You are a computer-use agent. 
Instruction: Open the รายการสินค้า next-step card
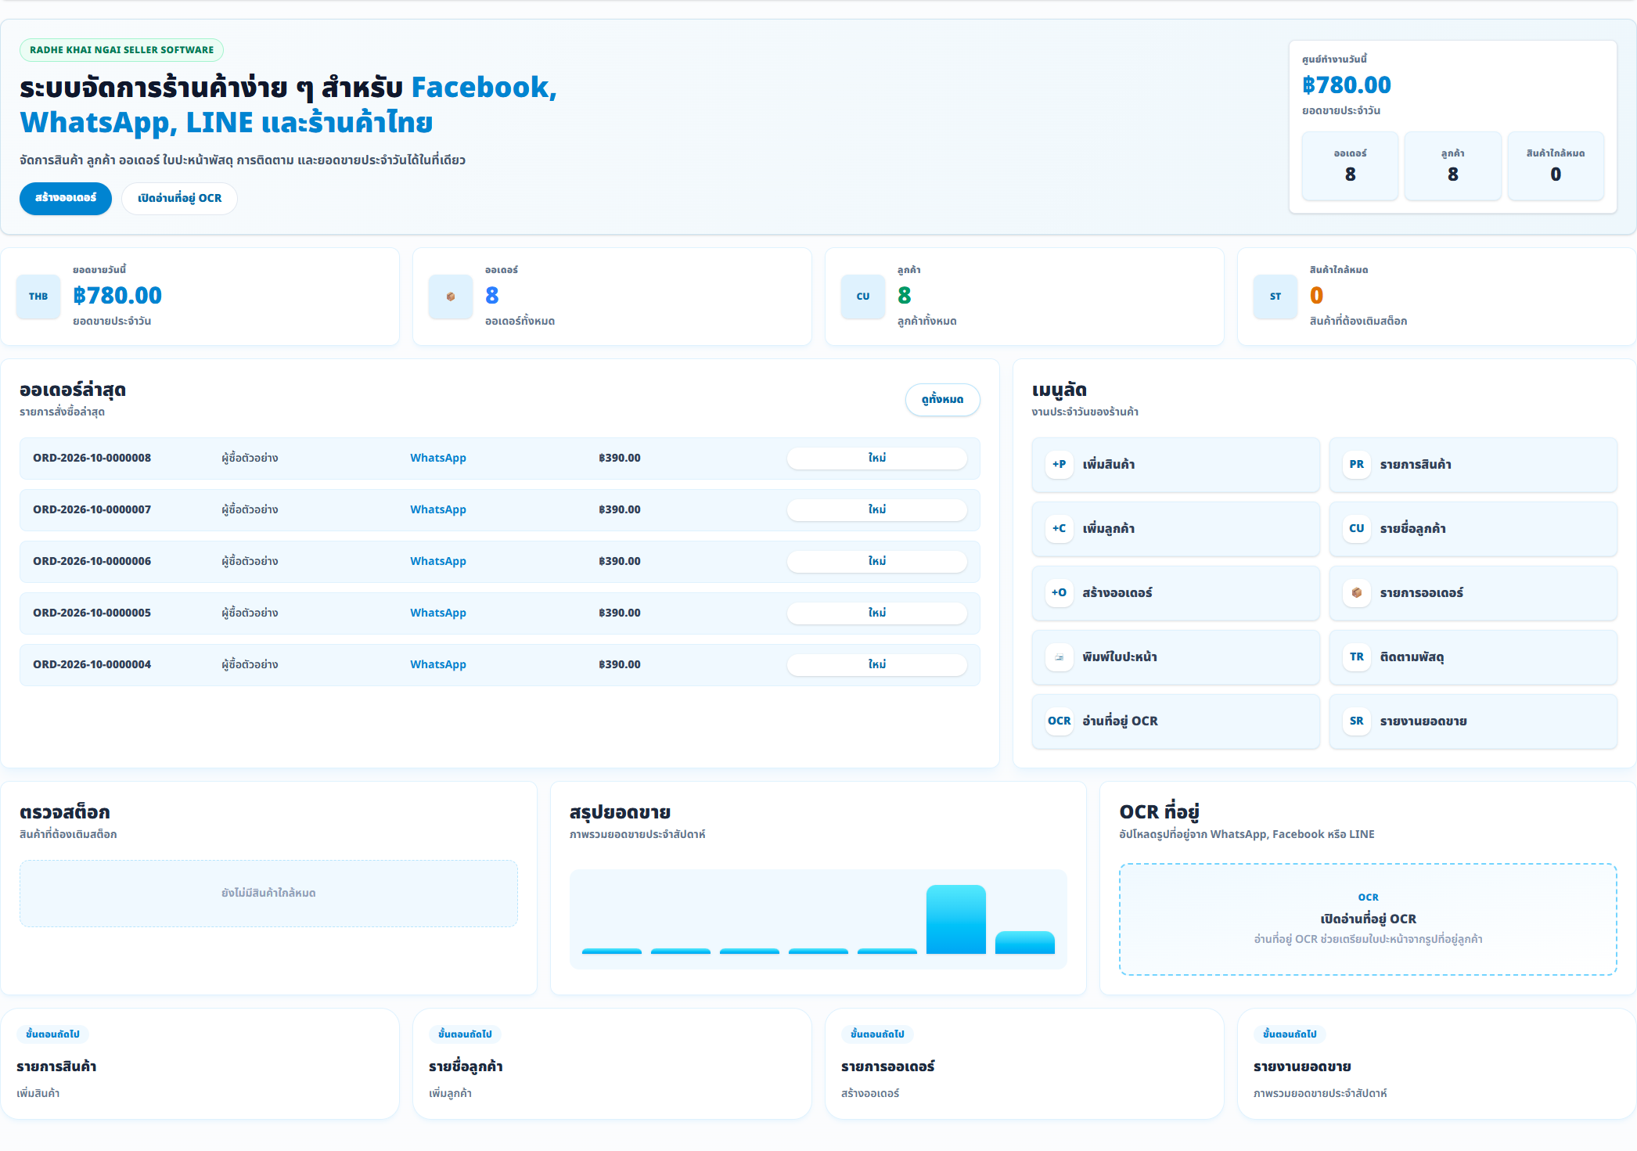click(200, 1063)
